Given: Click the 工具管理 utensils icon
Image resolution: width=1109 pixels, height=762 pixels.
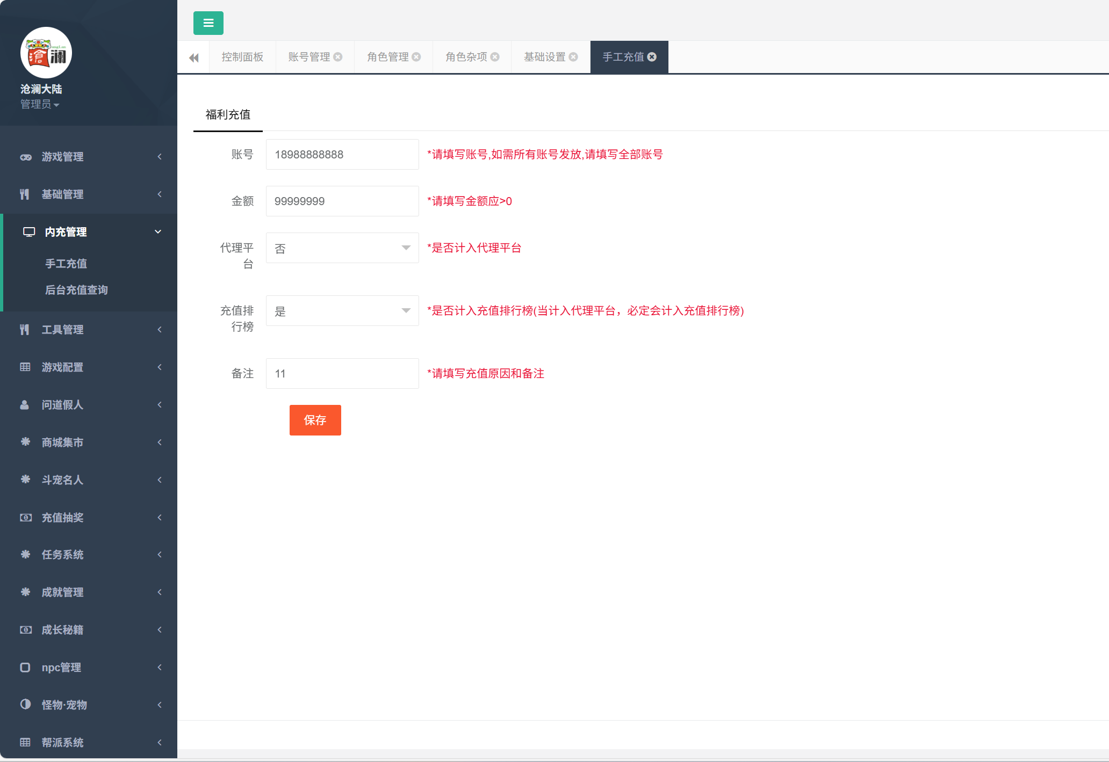Looking at the screenshot, I should [x=25, y=329].
